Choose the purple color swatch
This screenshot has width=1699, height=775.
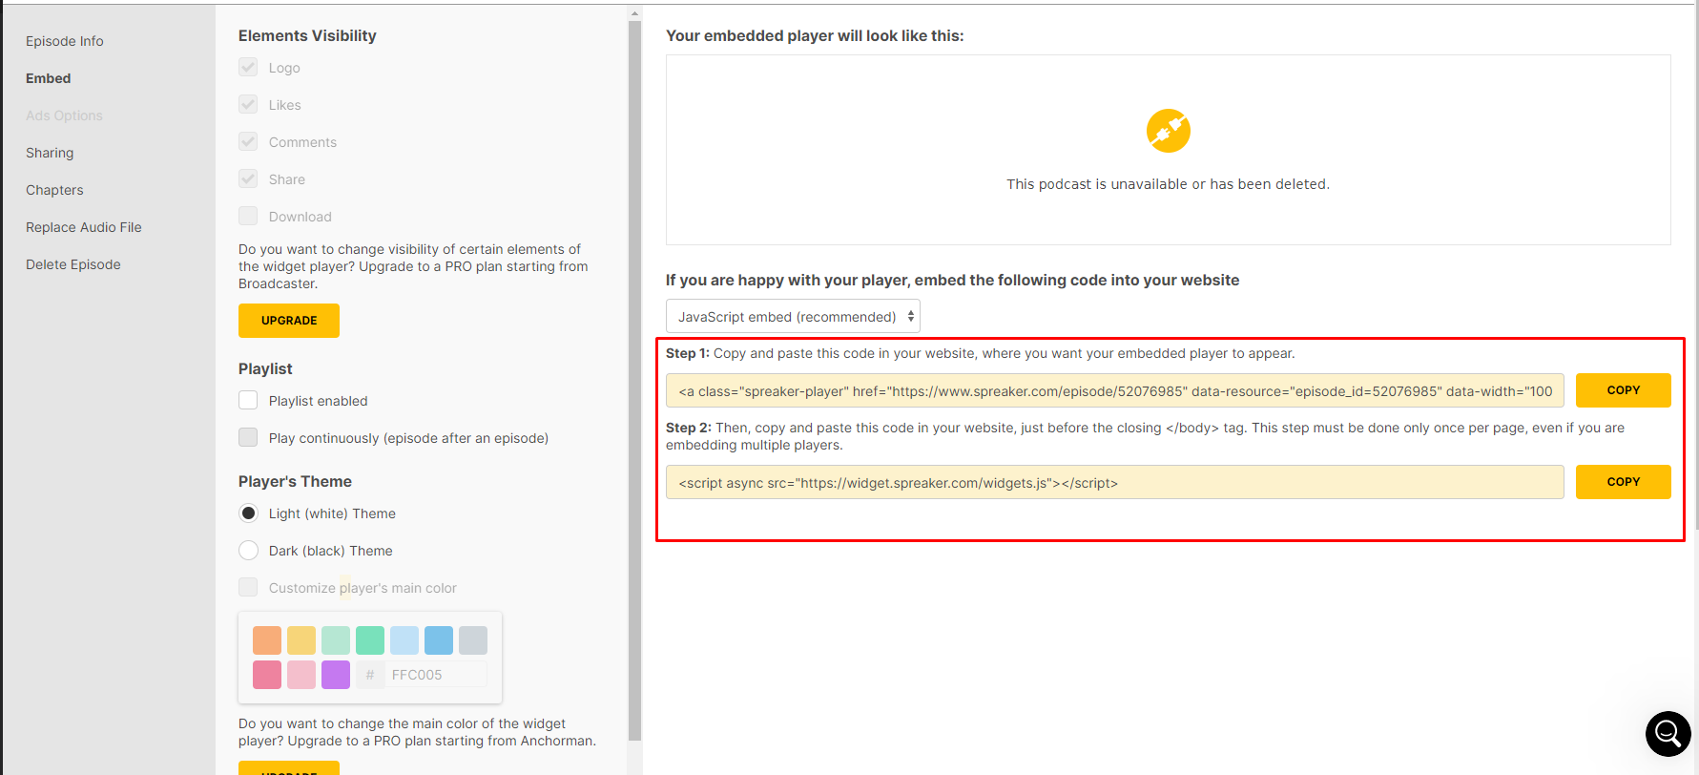[x=336, y=675]
